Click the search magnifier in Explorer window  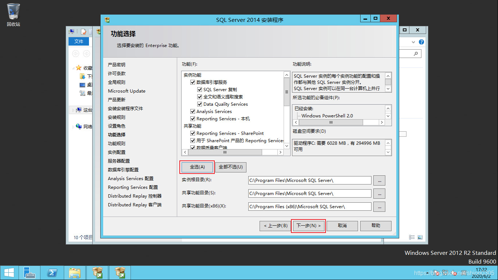point(416,54)
